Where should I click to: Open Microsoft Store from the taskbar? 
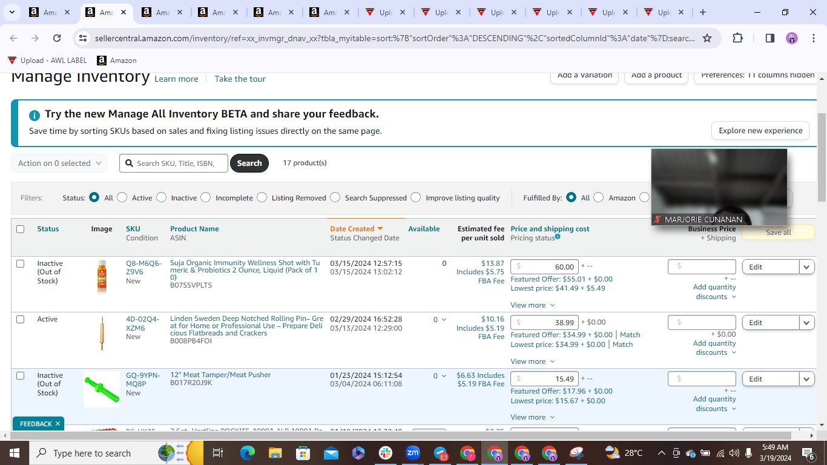tap(303, 453)
